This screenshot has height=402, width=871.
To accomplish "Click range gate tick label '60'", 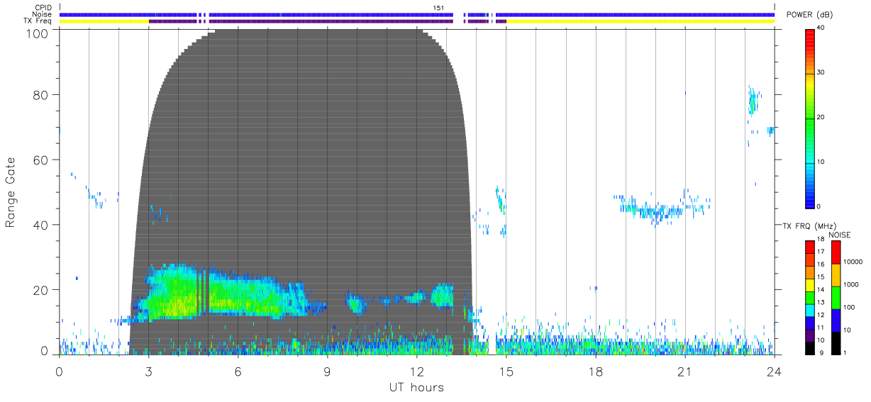I will tap(41, 160).
